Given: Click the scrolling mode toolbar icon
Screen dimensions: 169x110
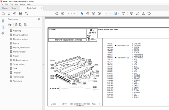Looking at the screenshot, I should coord(123,13).
